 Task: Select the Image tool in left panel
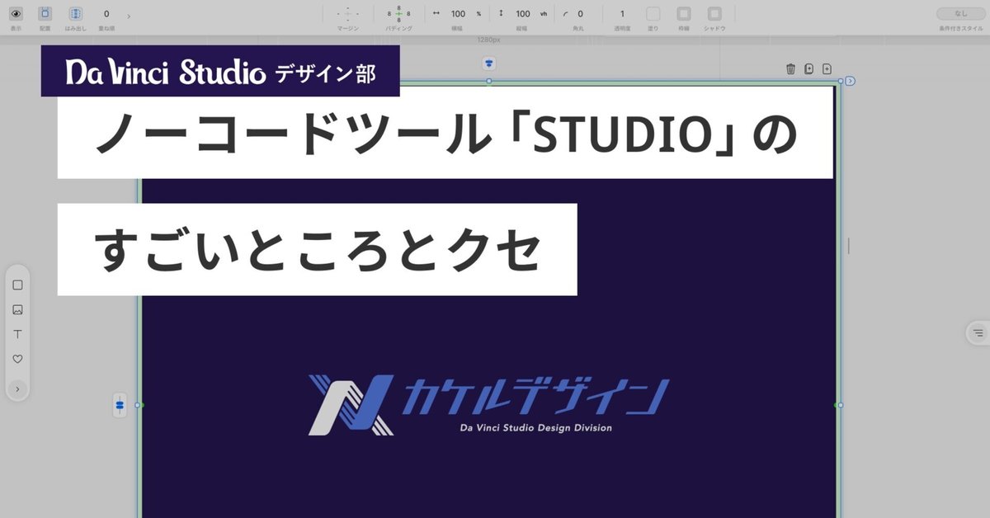[x=17, y=310]
